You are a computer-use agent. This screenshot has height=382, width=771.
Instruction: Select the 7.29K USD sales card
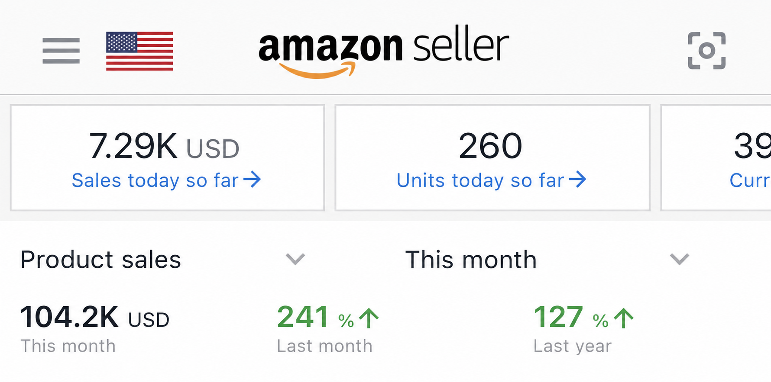[168, 157]
